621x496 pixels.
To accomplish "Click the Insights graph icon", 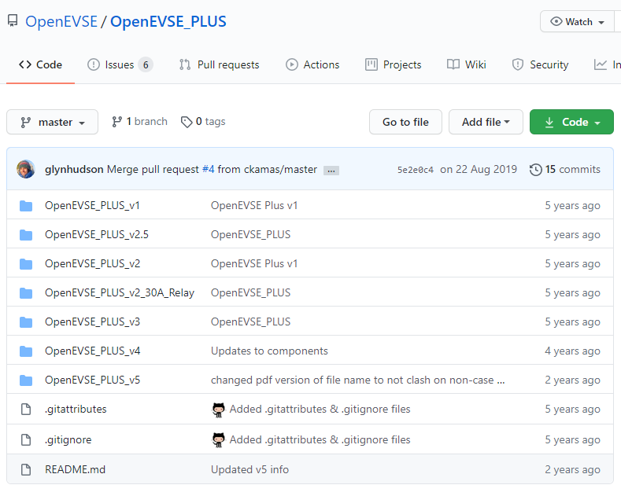I will pyautogui.click(x=600, y=64).
